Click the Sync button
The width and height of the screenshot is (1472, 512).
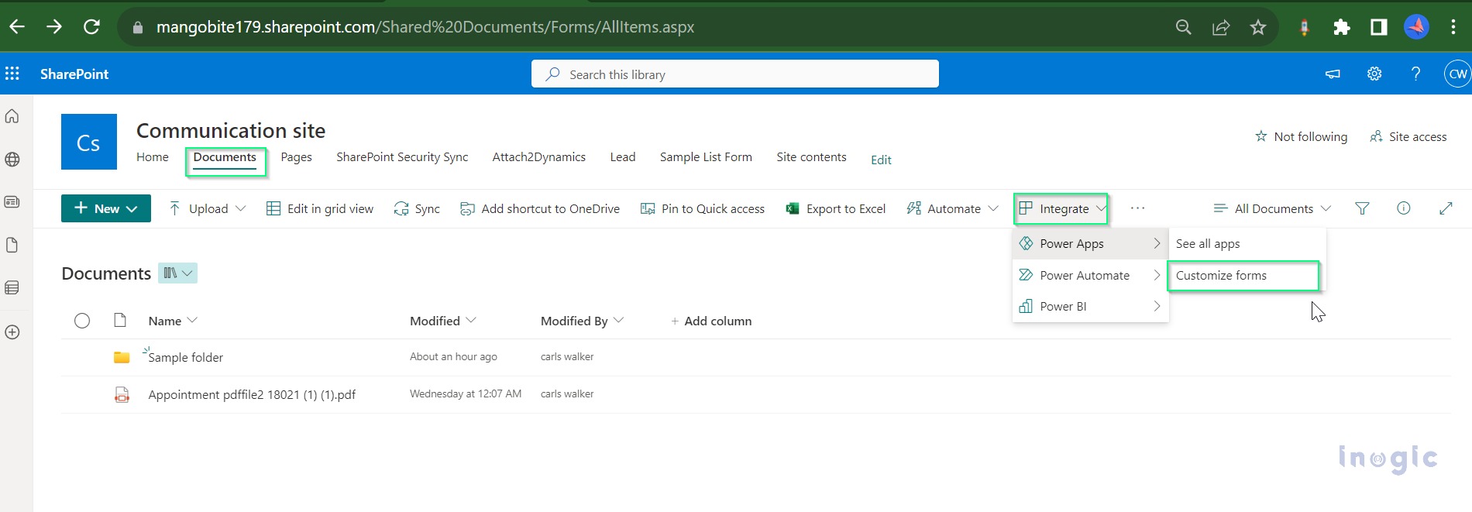click(x=417, y=208)
